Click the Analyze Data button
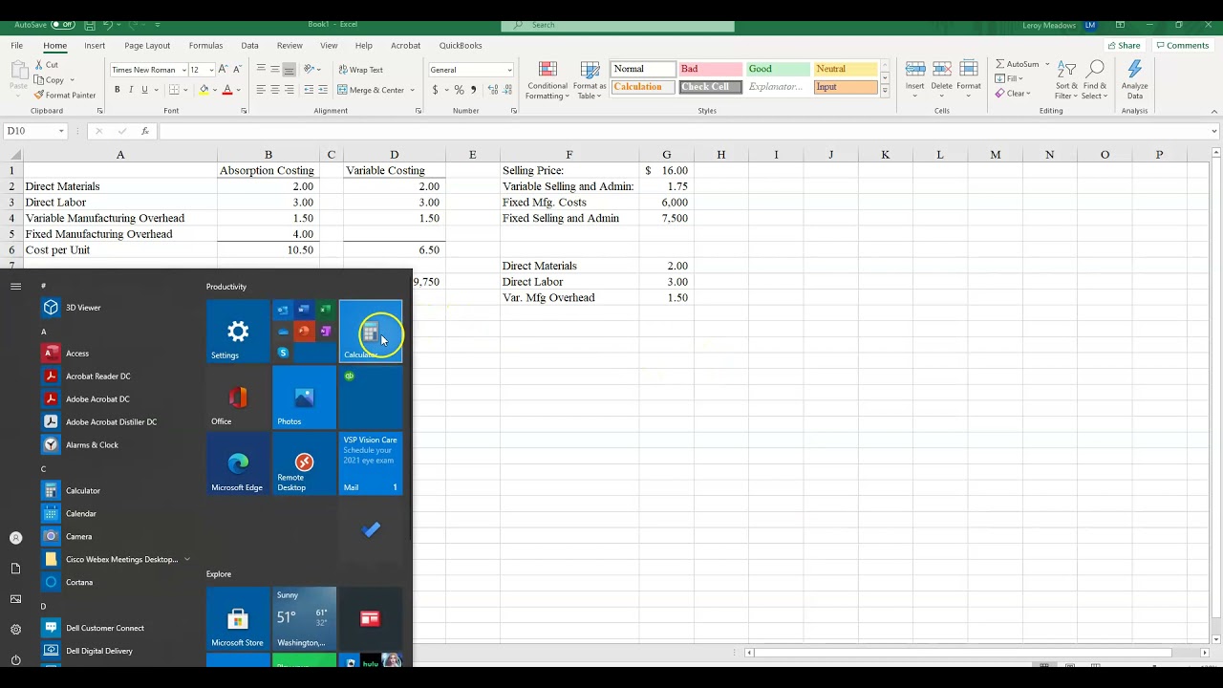Image resolution: width=1223 pixels, height=688 pixels. [1134, 81]
